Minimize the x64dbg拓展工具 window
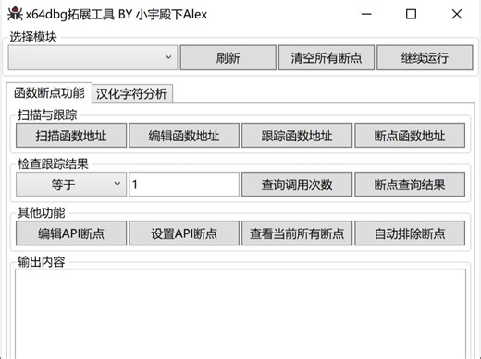 (366, 14)
